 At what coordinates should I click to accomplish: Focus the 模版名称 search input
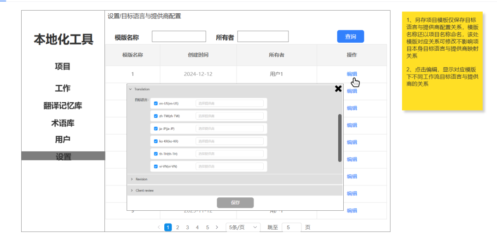point(179,36)
